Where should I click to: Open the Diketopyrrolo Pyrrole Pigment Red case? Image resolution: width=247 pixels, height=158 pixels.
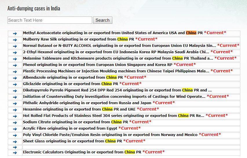[117, 90]
